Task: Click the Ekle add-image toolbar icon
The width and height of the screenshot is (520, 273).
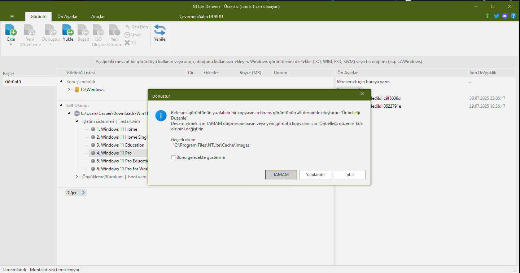Action: (x=11, y=30)
